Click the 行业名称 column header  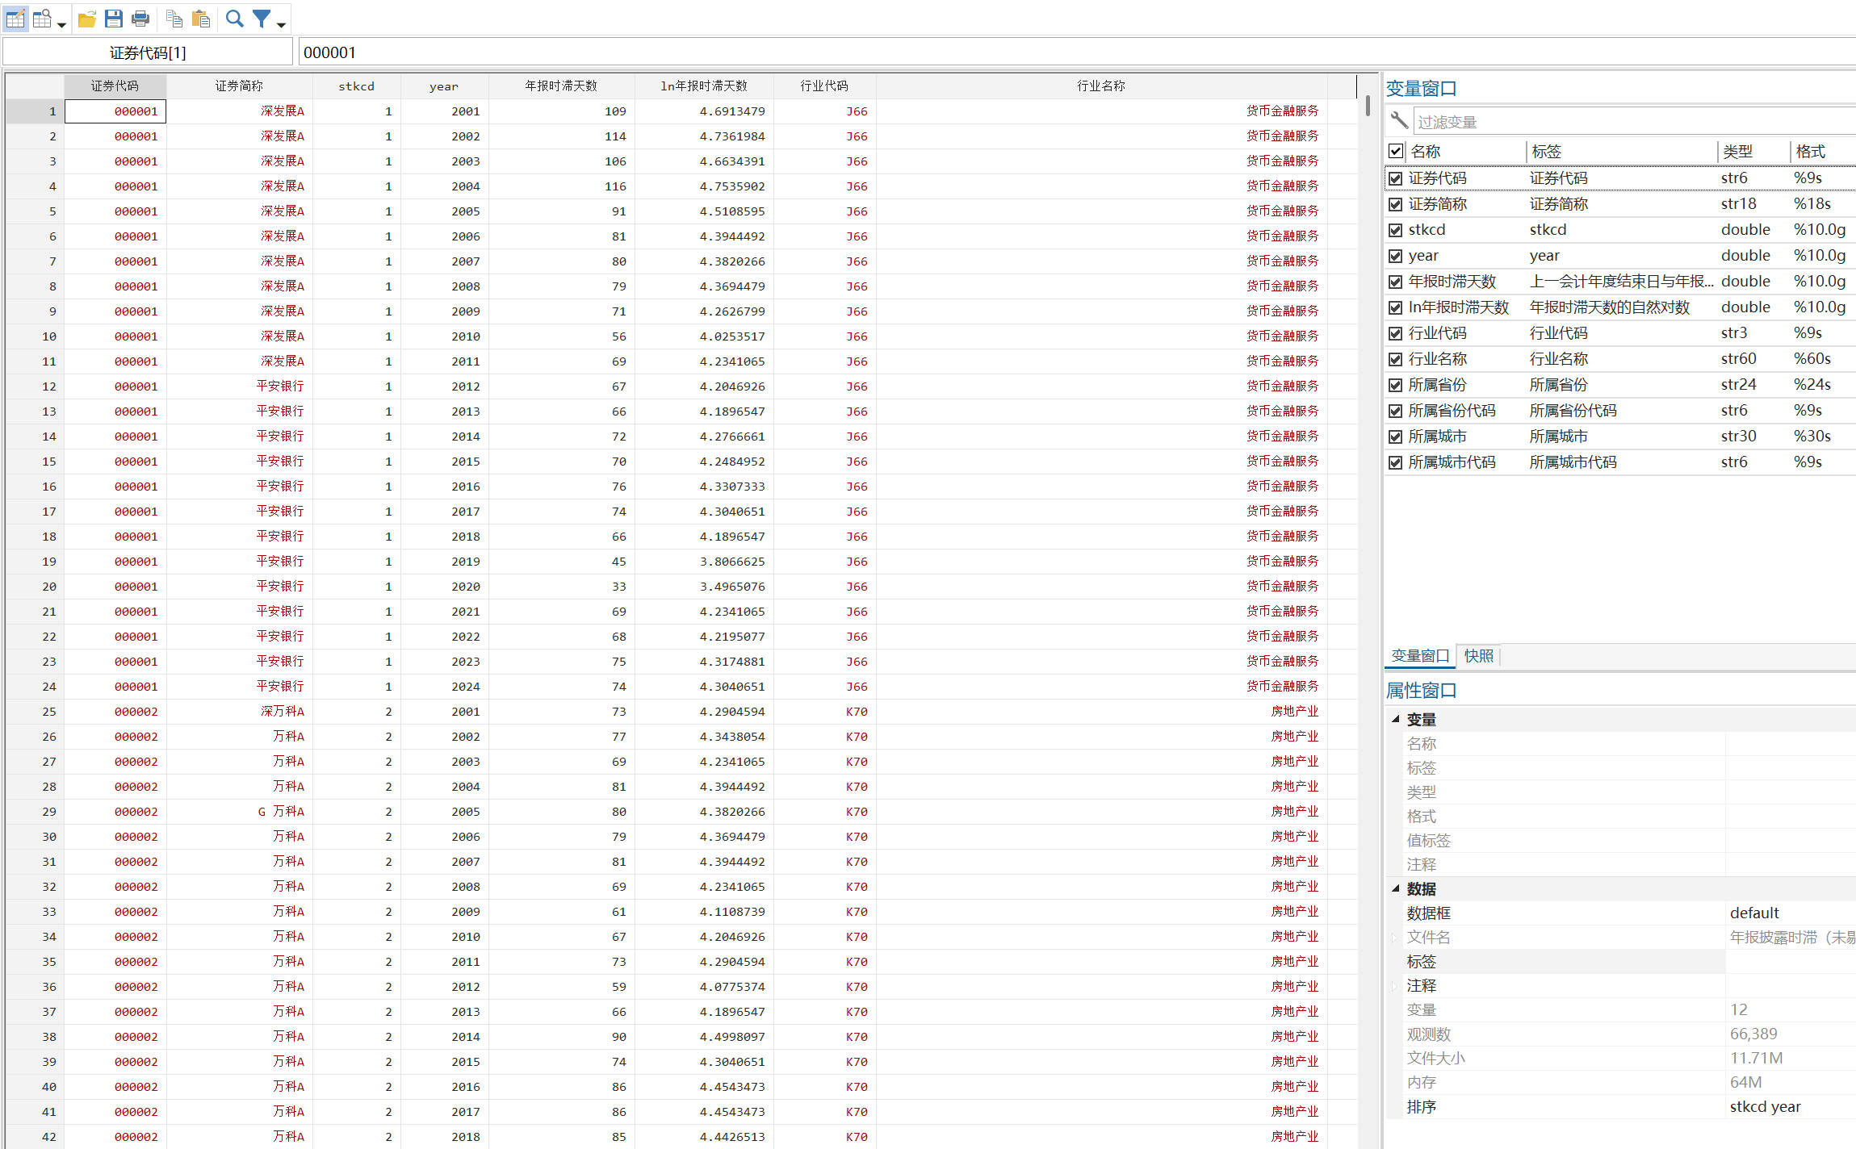click(x=1100, y=86)
